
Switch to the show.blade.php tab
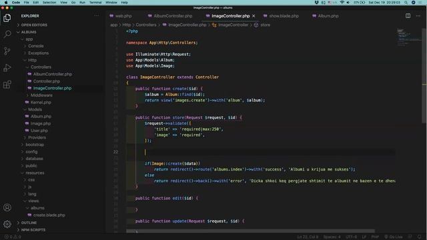click(281, 16)
